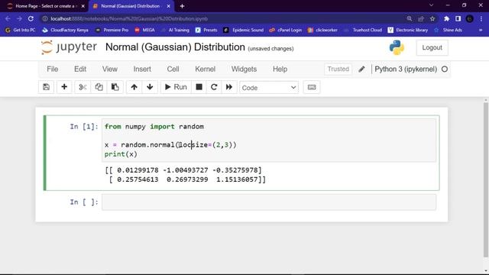The height and width of the screenshot is (275, 489).
Task: Open the Premiere Pro bookmark
Action: (x=112, y=31)
